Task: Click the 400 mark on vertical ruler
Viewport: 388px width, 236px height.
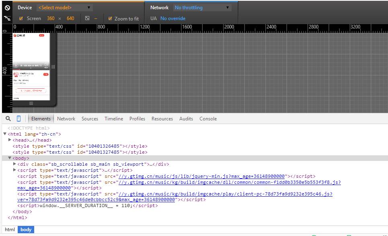Action: click(5, 71)
